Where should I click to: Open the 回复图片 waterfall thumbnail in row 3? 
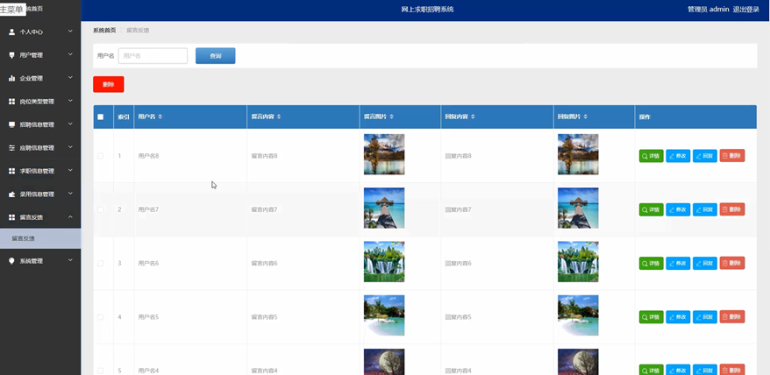pos(578,262)
